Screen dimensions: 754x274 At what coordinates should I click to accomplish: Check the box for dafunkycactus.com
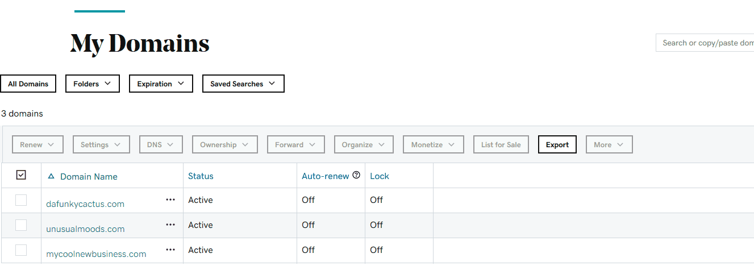21,200
